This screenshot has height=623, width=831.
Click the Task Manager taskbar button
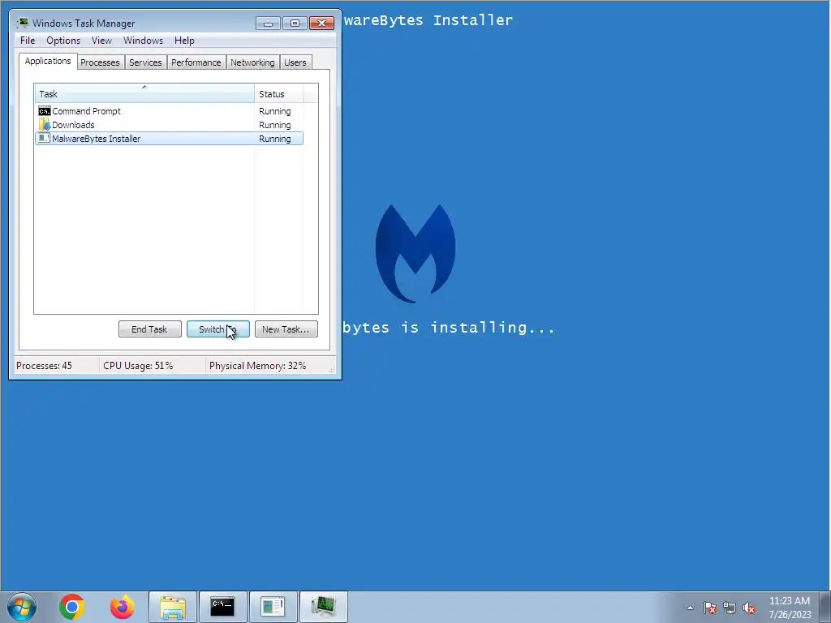(323, 607)
